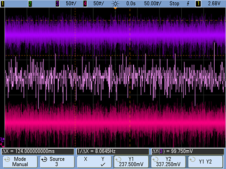Open the cursor Source 3 selector
Viewport: 226px width, 169px height.
tap(57, 161)
